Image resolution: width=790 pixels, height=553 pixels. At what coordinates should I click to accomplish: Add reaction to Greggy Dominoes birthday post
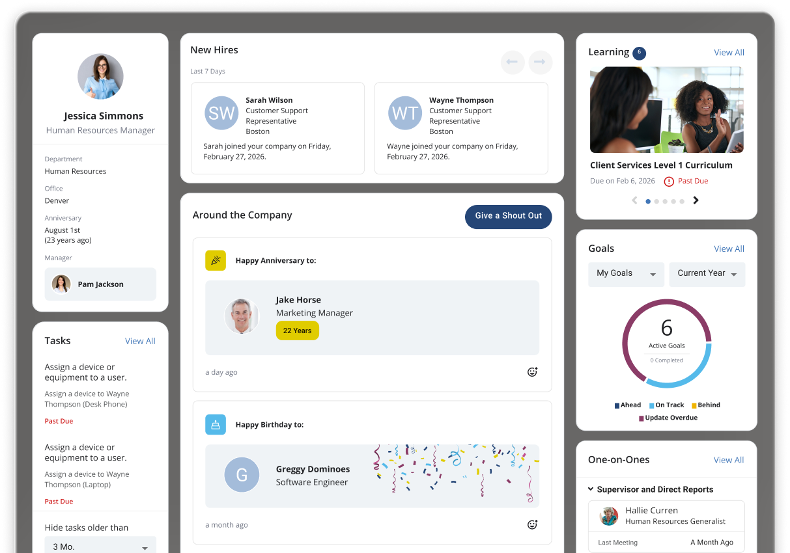(532, 524)
